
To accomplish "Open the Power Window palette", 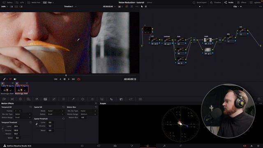I will click(83, 99).
